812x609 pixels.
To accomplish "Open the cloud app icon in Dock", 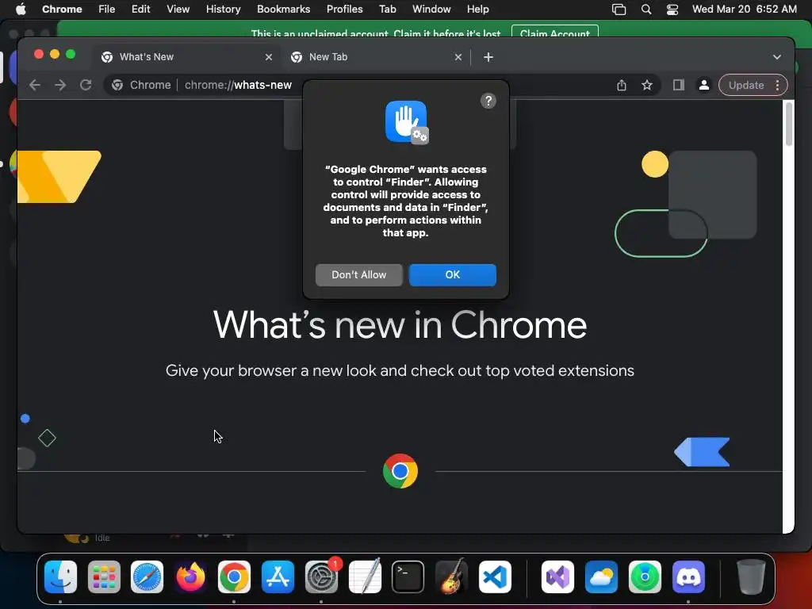I will point(601,576).
